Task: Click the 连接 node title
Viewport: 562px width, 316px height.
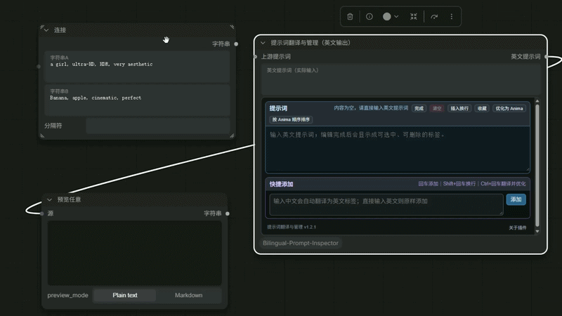Action: pos(60,30)
